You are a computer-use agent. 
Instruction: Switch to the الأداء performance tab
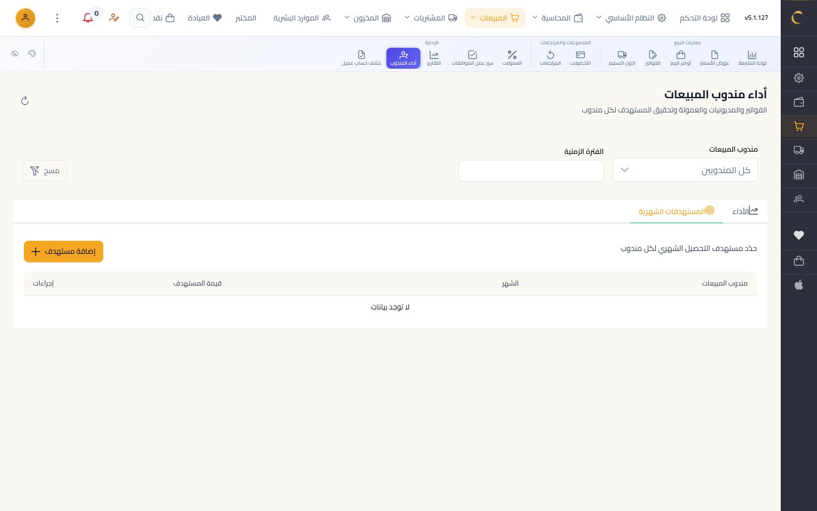(x=745, y=211)
